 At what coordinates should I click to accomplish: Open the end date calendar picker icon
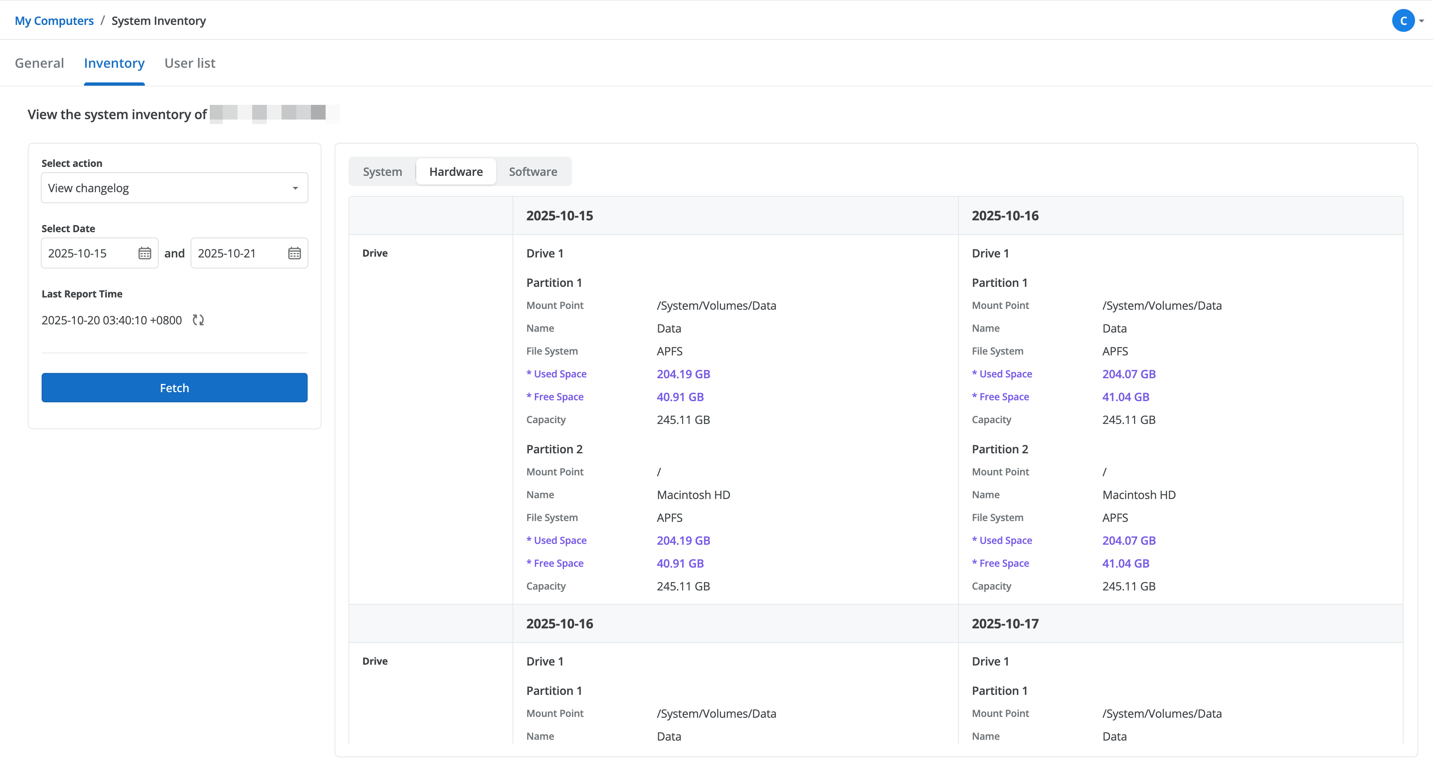tap(294, 253)
